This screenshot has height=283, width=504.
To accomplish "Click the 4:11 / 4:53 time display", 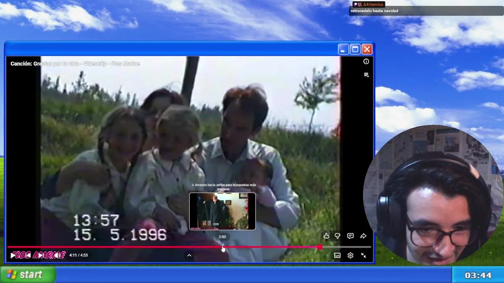I will pos(78,255).
